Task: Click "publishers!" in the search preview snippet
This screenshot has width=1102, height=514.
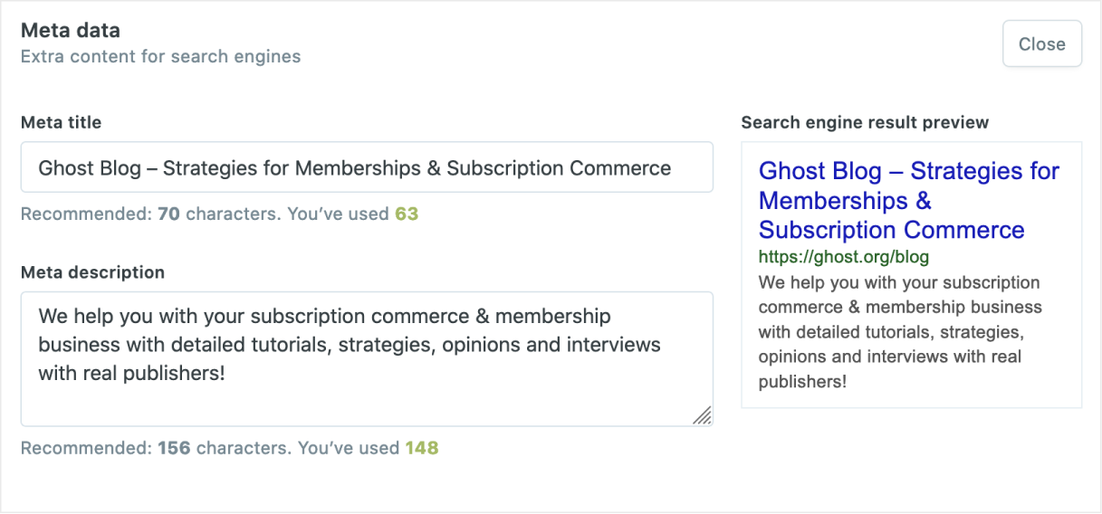Action: click(802, 381)
